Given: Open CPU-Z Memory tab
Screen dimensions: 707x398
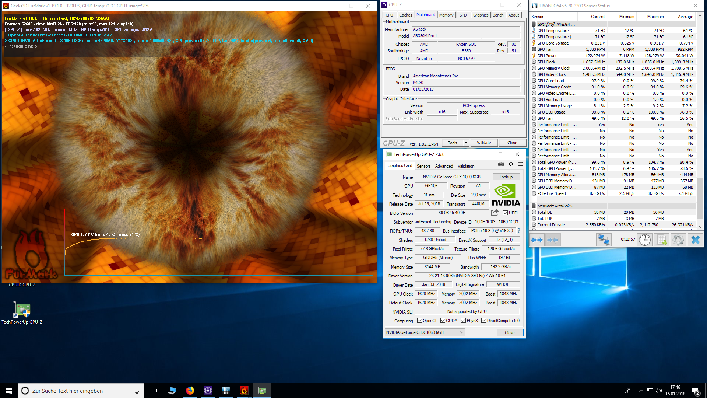Looking at the screenshot, I should (446, 15).
